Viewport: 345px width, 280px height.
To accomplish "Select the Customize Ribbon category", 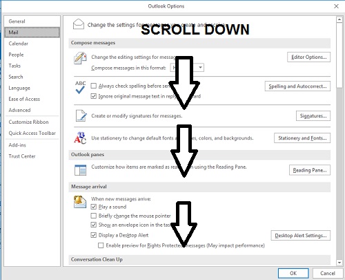I will [x=32, y=122].
